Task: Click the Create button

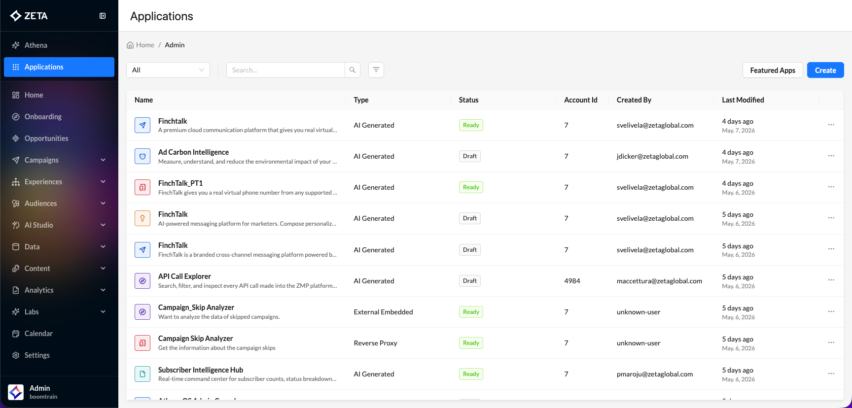Action: tap(825, 70)
